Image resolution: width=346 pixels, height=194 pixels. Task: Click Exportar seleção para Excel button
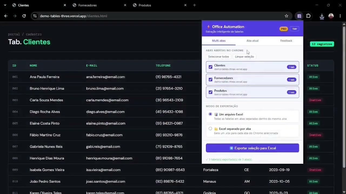252,148
